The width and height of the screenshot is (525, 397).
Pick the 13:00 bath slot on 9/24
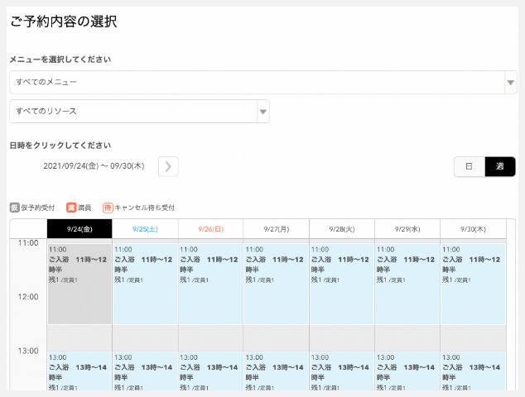click(x=79, y=371)
